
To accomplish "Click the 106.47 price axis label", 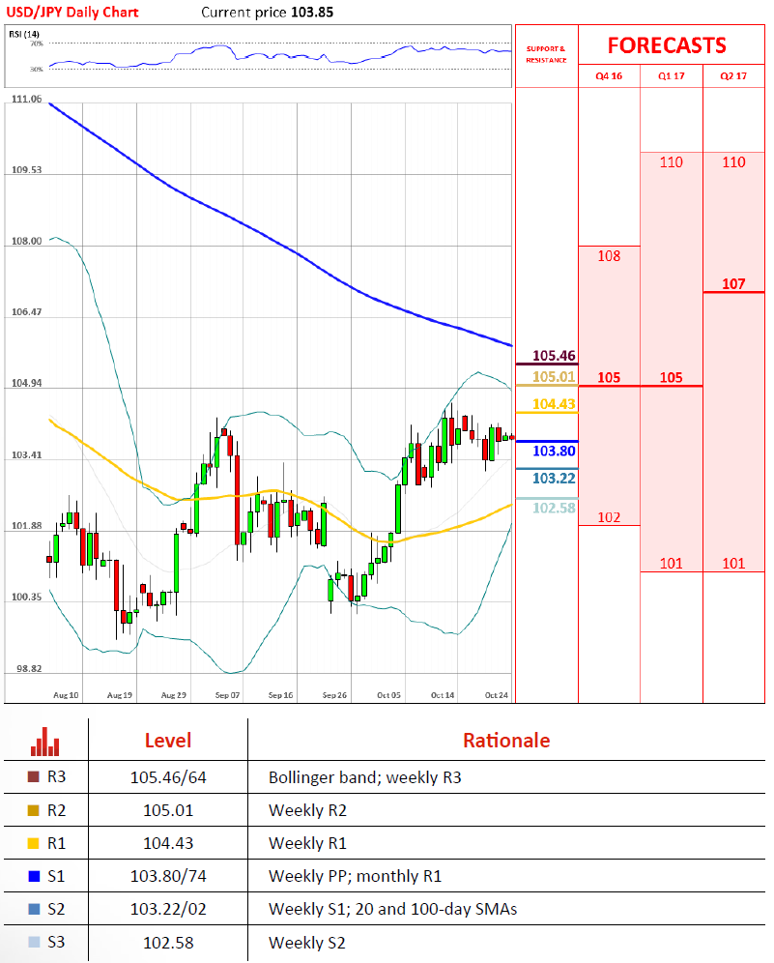I will pyautogui.click(x=27, y=312).
